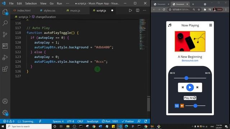This screenshot has height=129, width=230.
Task: Open notifications bell in status bar
Action: coord(146,121)
